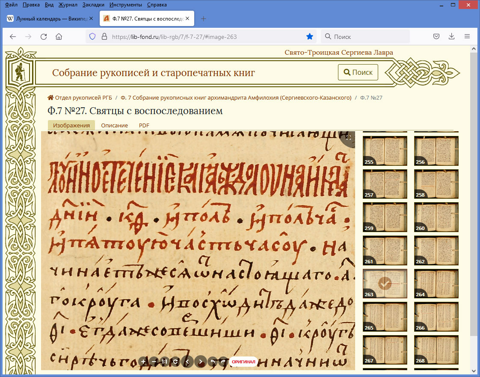Toggle the bookmark star for this page
The width and height of the screenshot is (480, 377).
point(309,37)
